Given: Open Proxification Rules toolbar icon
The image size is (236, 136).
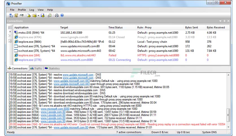Looking at the screenshot, I should coord(16,15).
